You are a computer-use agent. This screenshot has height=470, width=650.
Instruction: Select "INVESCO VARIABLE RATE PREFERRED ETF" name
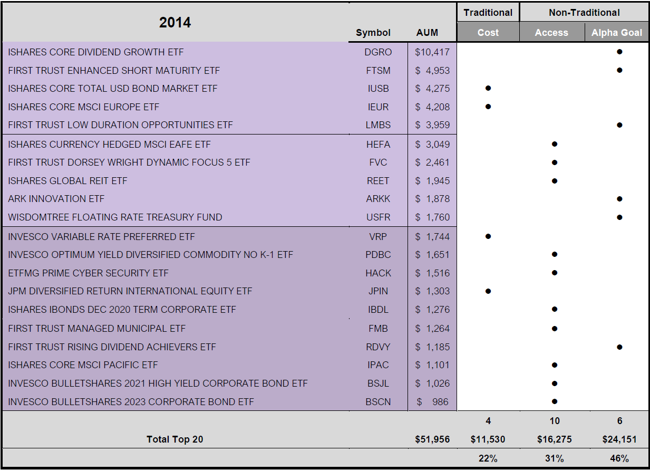click(x=101, y=236)
